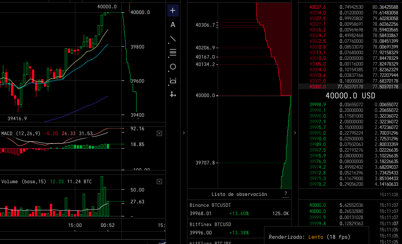This screenshot has height=244, width=402.
Task: Click bid price 39972.8 row
Action: [x=350, y=173]
